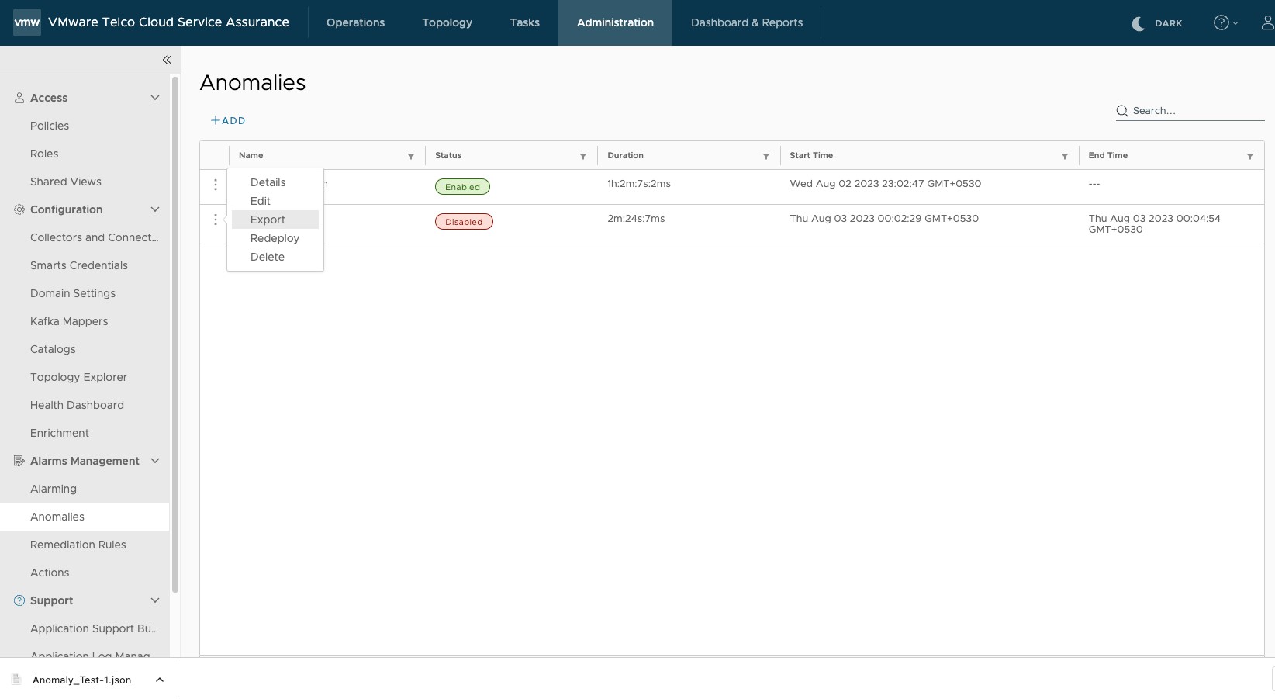
Task: Click the Support question icon
Action: 19,600
